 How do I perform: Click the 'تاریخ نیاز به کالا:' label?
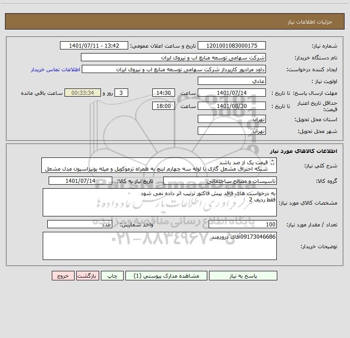135,181
